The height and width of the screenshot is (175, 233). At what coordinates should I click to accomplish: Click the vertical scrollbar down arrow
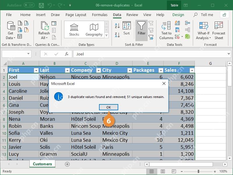(x=230, y=158)
